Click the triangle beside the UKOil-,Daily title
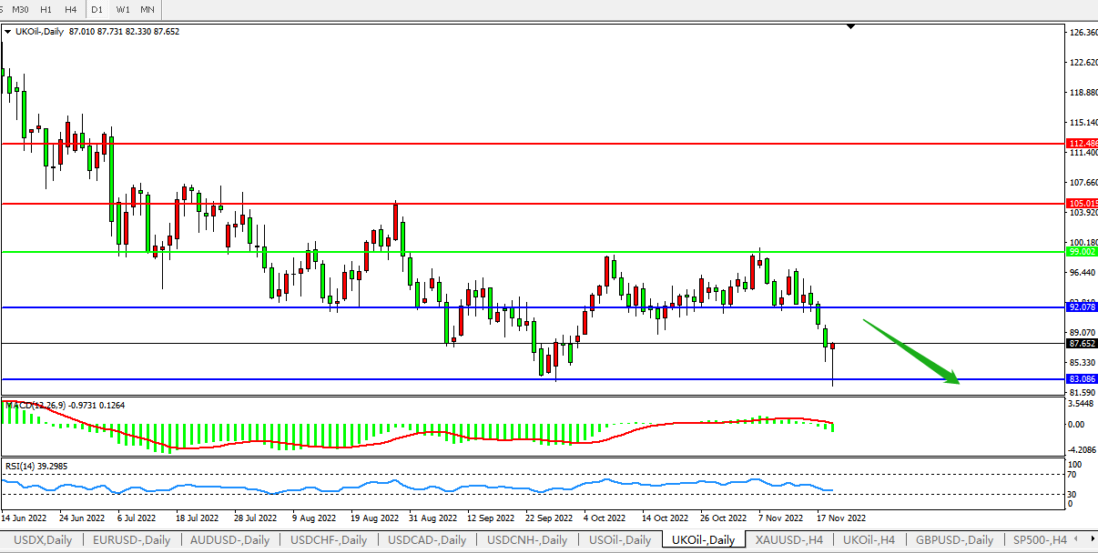The image size is (1098, 553). tap(9, 32)
